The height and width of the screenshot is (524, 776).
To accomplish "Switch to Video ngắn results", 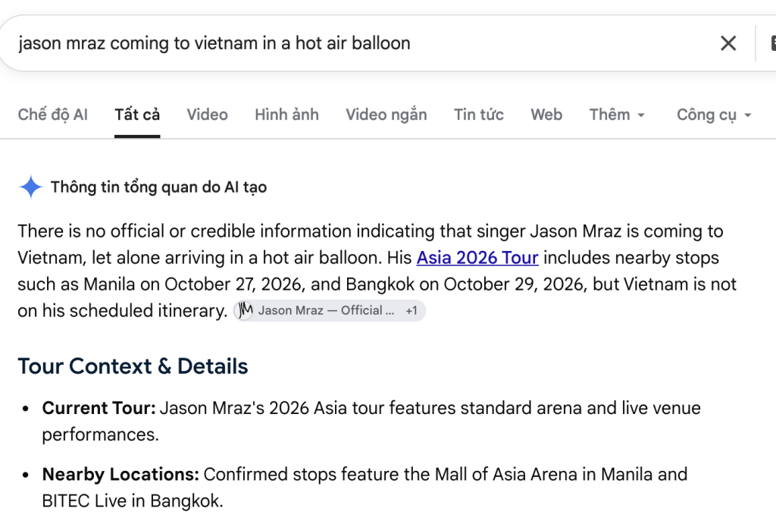I will coord(386,115).
